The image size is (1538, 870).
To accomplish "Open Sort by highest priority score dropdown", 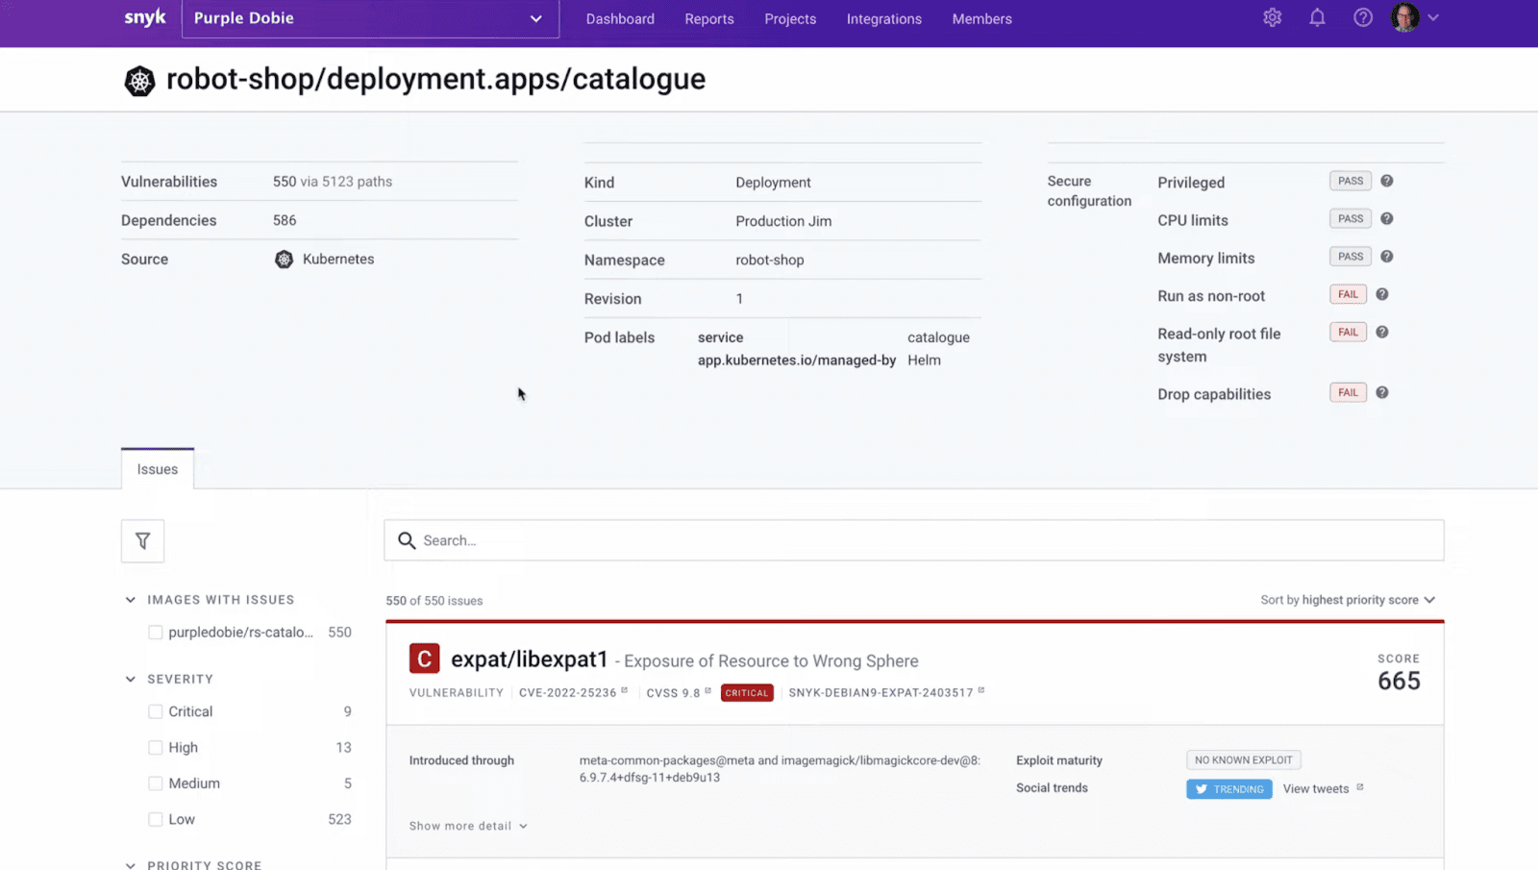I will tap(1348, 600).
